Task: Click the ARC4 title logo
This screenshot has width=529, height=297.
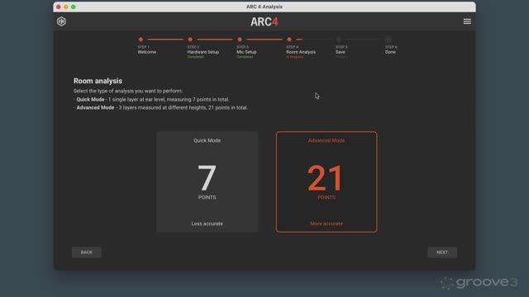Action: 264,22
